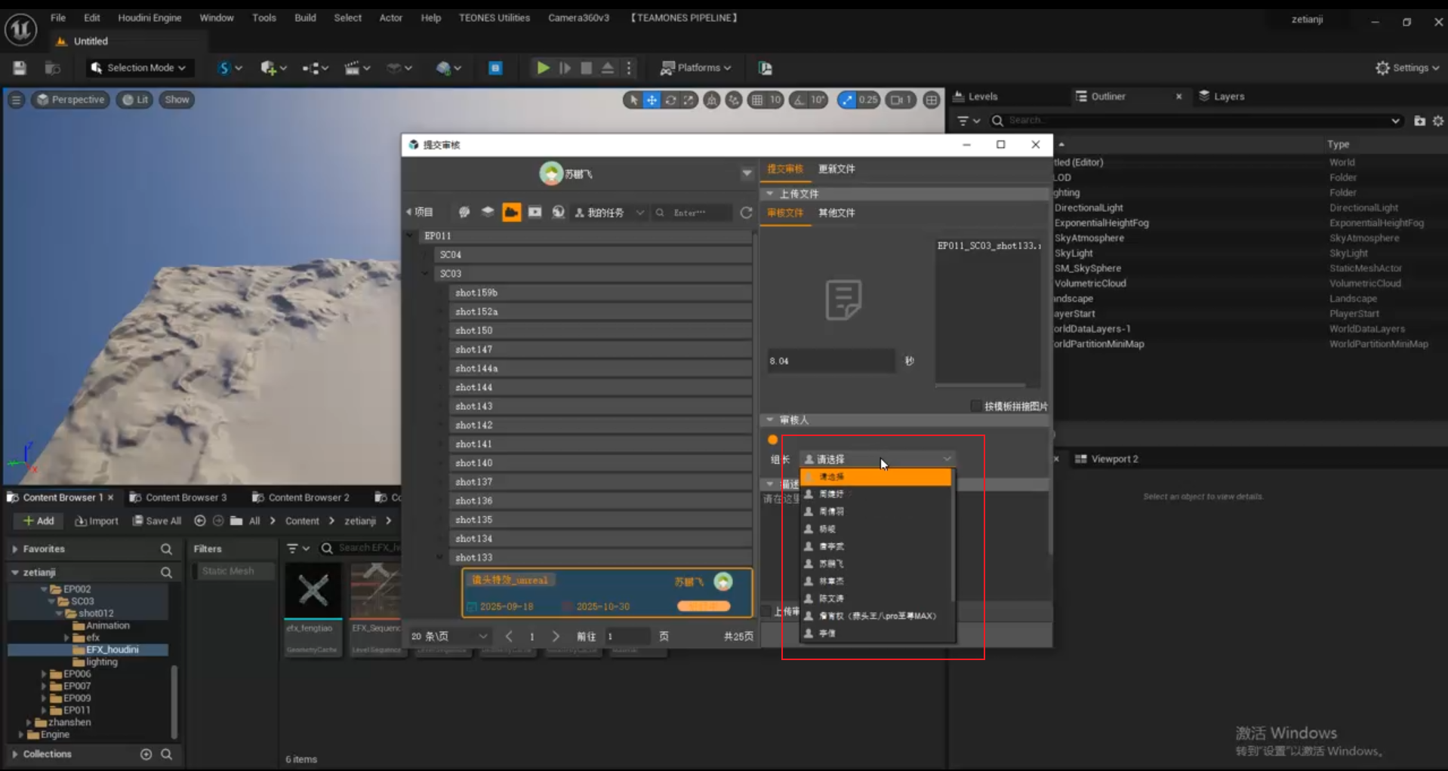Click the 8.04 seconds duration field
The width and height of the screenshot is (1448, 771).
(x=830, y=361)
